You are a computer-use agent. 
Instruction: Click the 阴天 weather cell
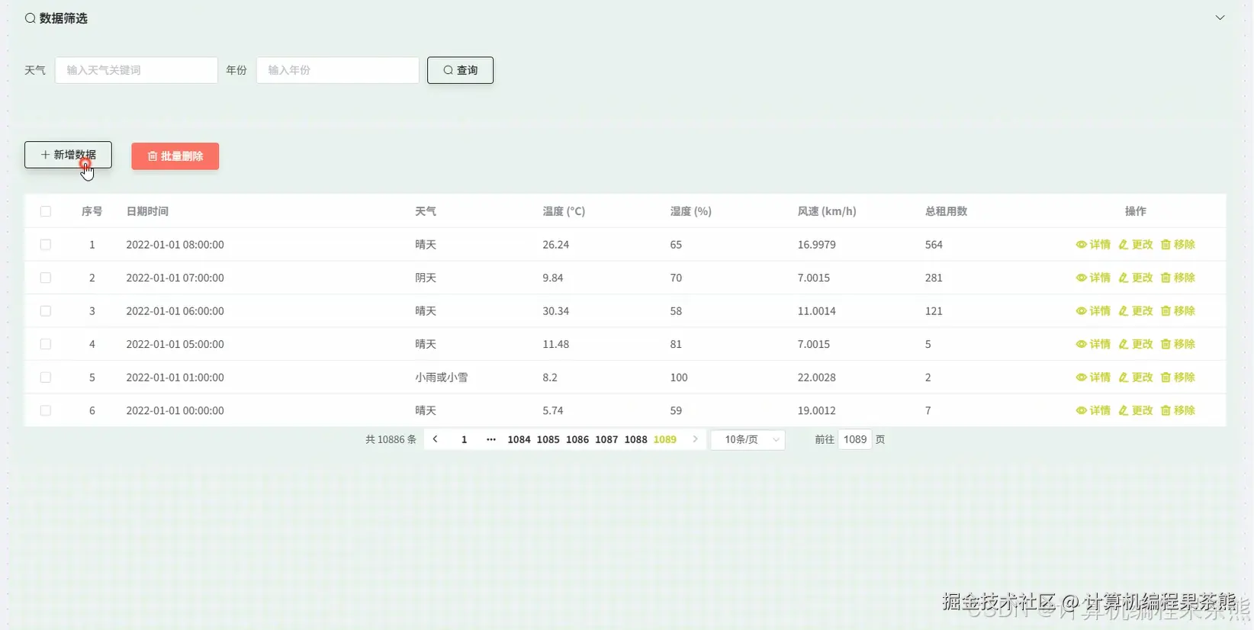426,278
